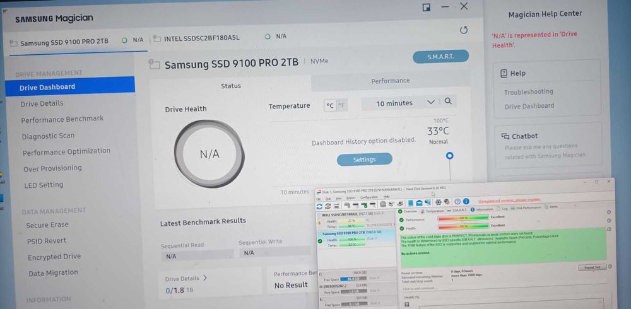
Task: Open PSID Revert in sidebar
Action: pos(46,241)
